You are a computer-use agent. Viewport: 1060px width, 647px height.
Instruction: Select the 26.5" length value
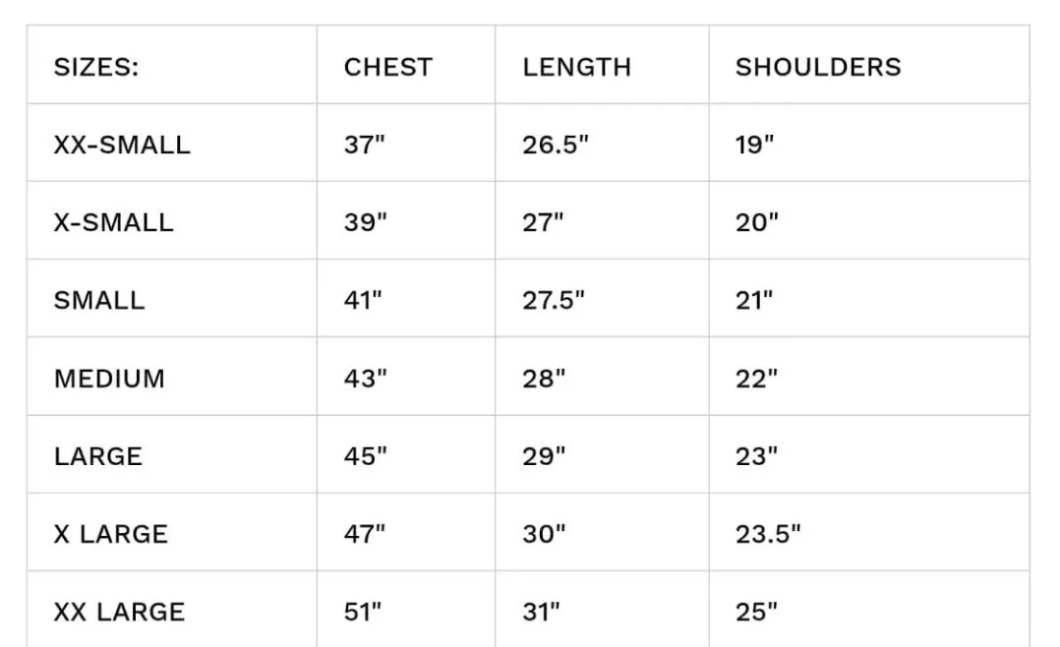[555, 145]
